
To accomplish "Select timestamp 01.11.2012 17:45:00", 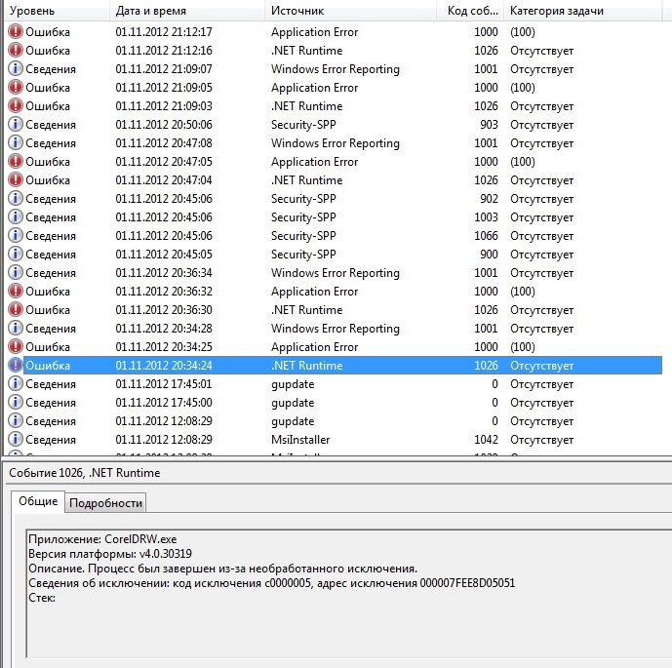I will point(164,403).
